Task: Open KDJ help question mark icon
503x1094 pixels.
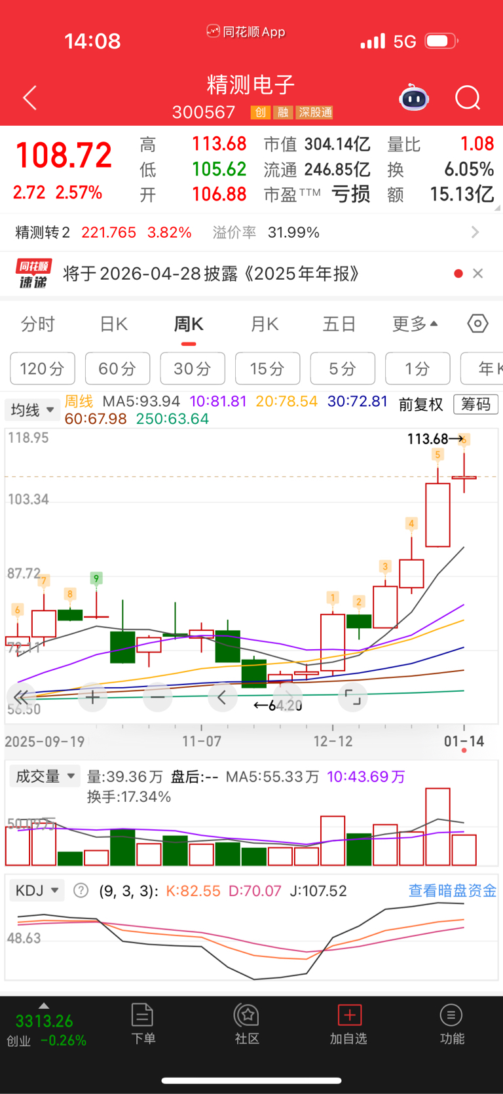Action: [81, 890]
